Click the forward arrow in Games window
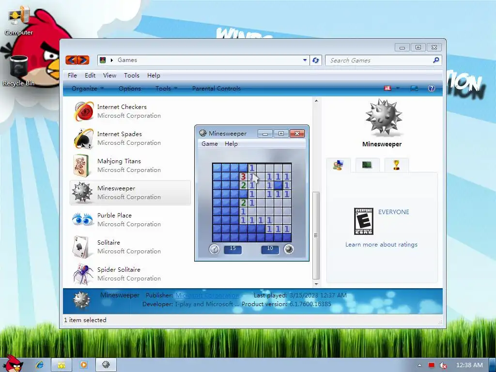This screenshot has width=496, height=372. [x=83, y=60]
